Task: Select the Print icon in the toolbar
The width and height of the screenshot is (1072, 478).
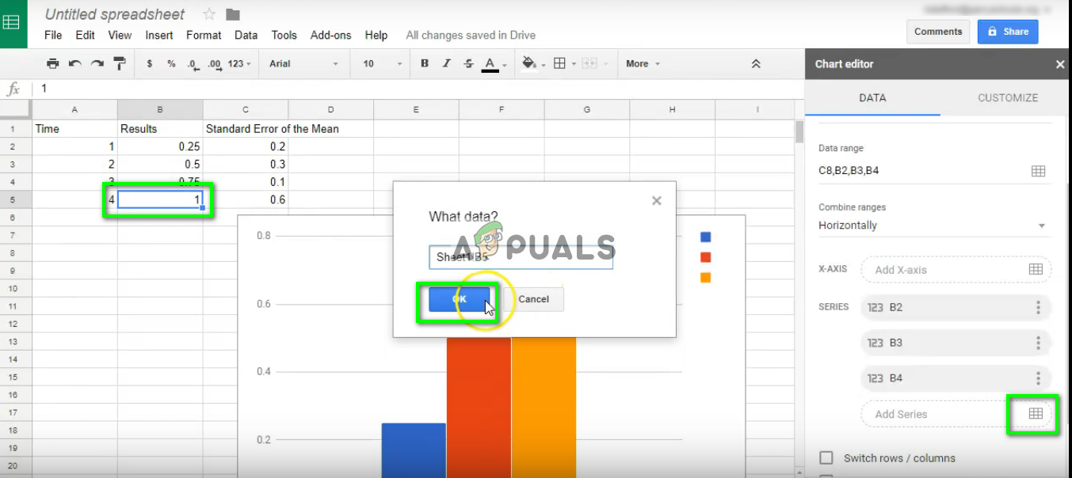Action: coord(52,63)
